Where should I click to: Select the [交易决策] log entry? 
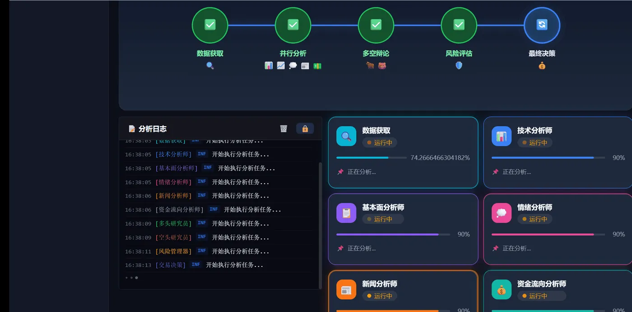tap(218, 265)
